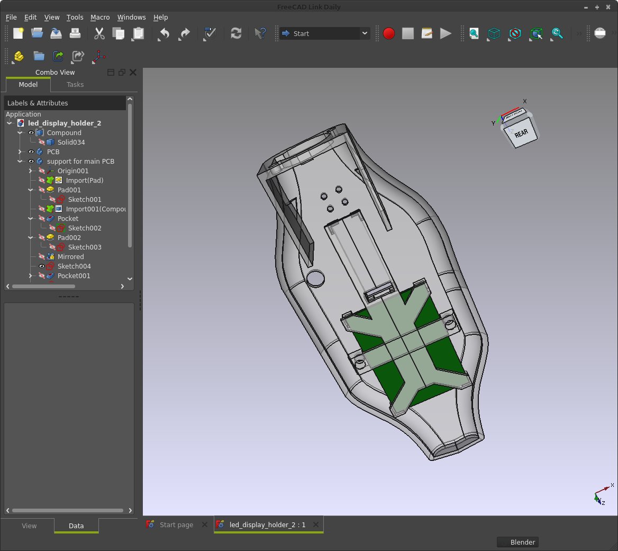Switch to the Start page document tab
This screenshot has width=618, height=551.
[x=176, y=525]
